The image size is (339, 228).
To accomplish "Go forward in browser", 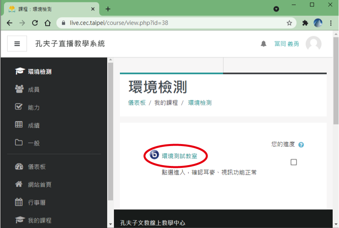I will click(x=22, y=23).
